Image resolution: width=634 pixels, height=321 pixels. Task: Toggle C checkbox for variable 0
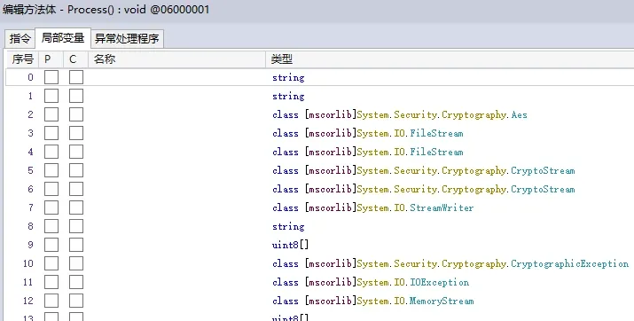click(76, 77)
